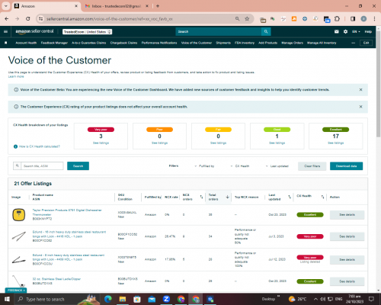Screen dimensions: 381x305
Task: Click the header search field
Action: (219, 31)
